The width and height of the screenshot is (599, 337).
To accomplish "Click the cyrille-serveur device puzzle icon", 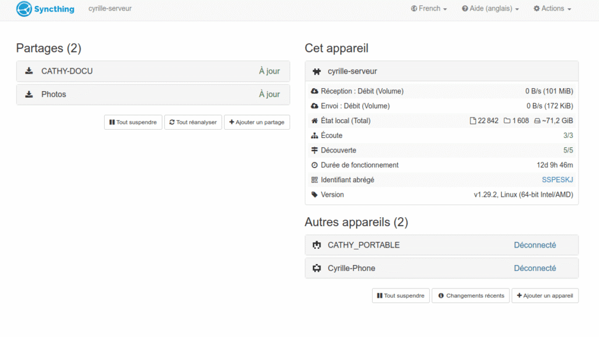I will [317, 71].
